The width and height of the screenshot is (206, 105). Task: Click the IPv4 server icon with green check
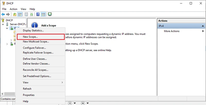click(12, 28)
